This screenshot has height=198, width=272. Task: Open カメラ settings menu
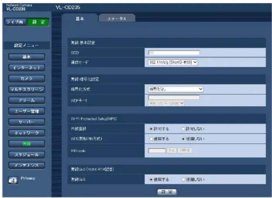tap(27, 79)
